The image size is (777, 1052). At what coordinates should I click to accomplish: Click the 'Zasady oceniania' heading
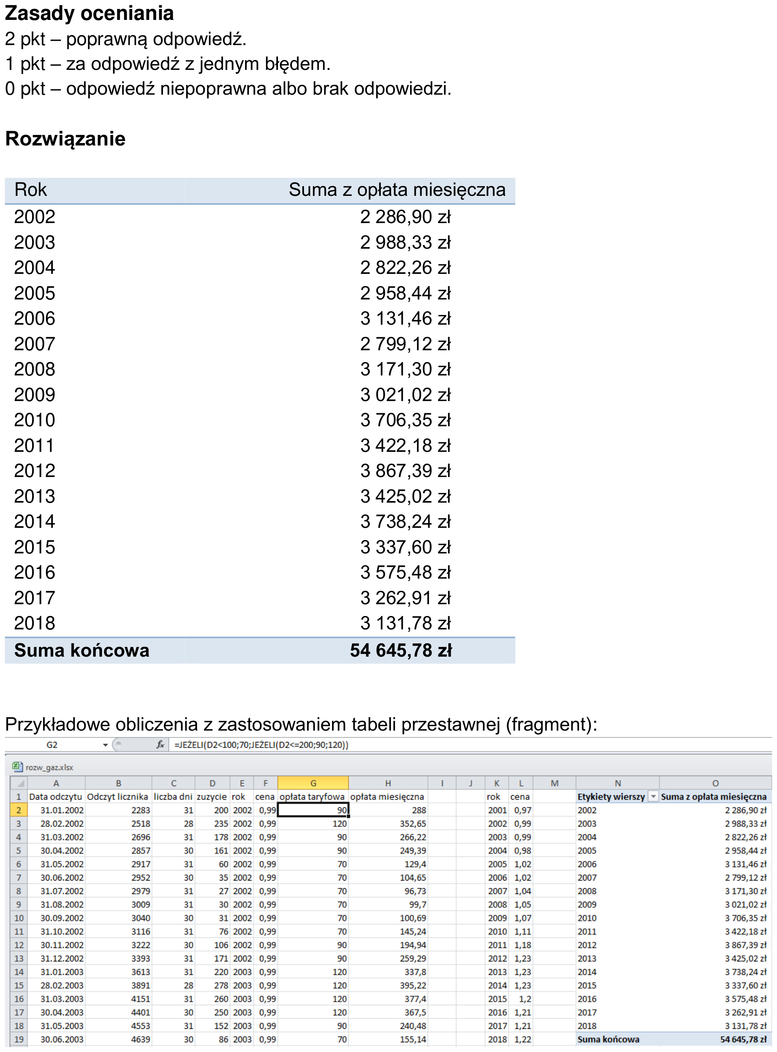[x=89, y=13]
